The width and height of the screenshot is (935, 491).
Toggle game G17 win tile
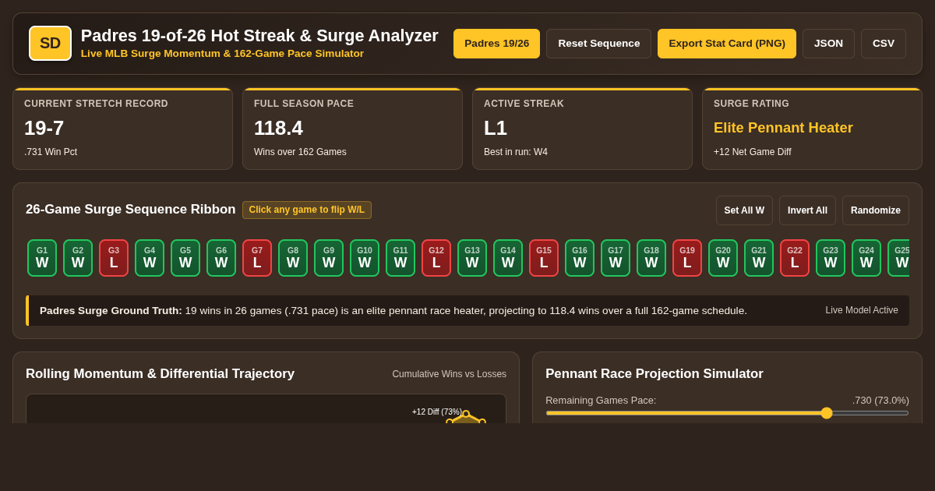click(616, 258)
